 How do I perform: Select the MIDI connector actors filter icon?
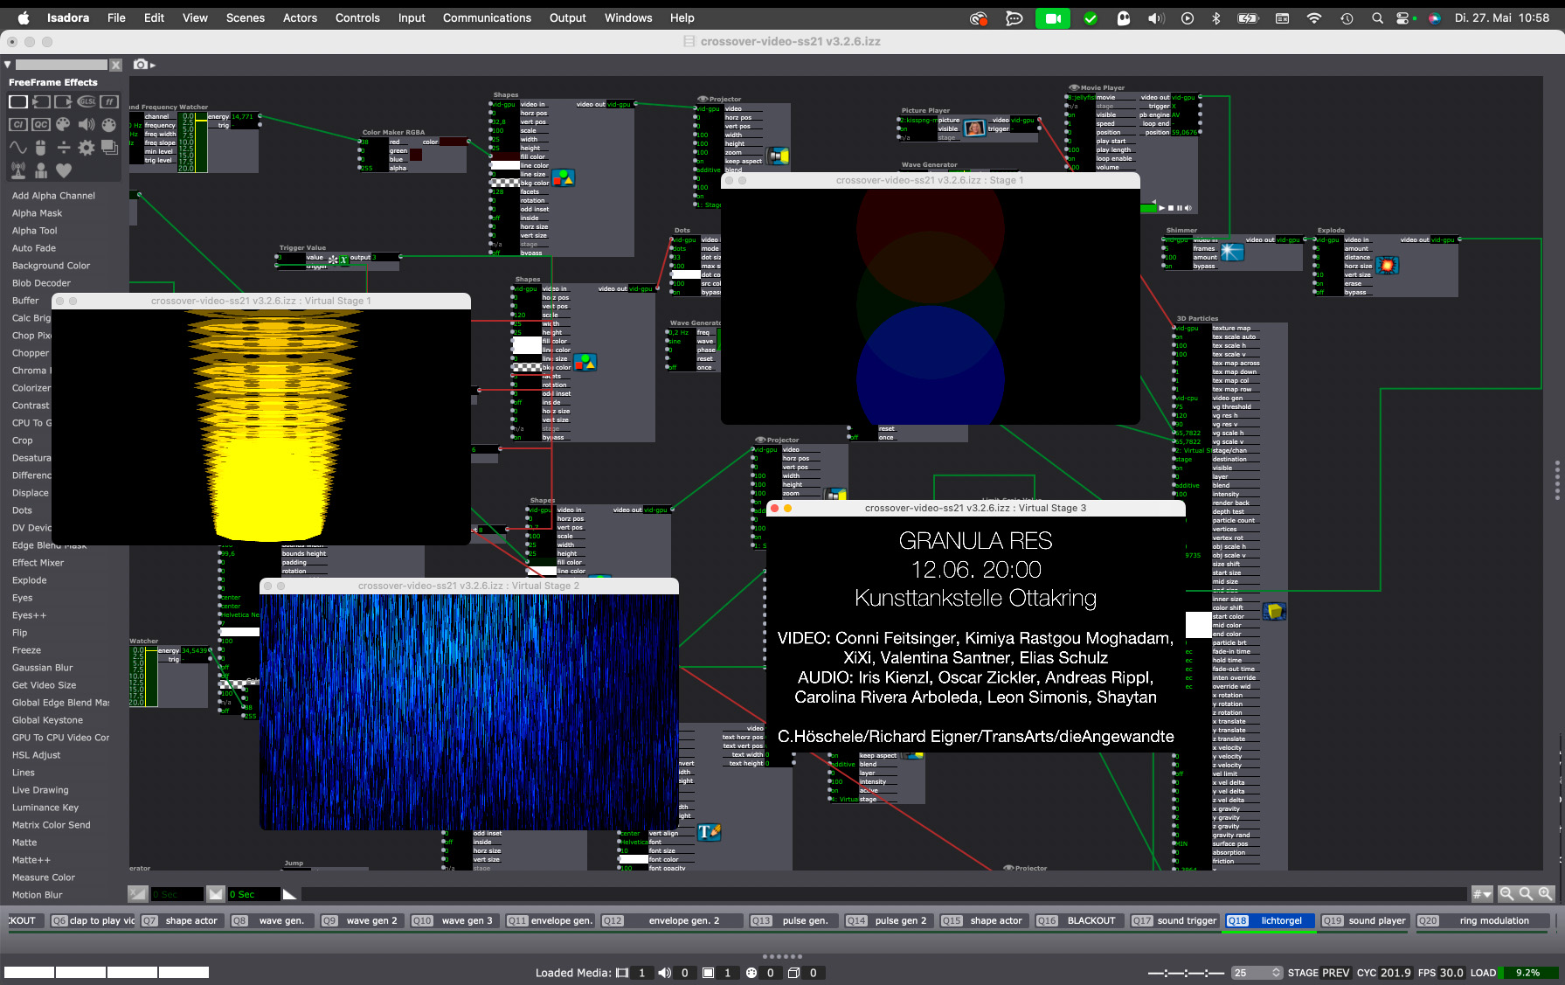click(x=109, y=125)
